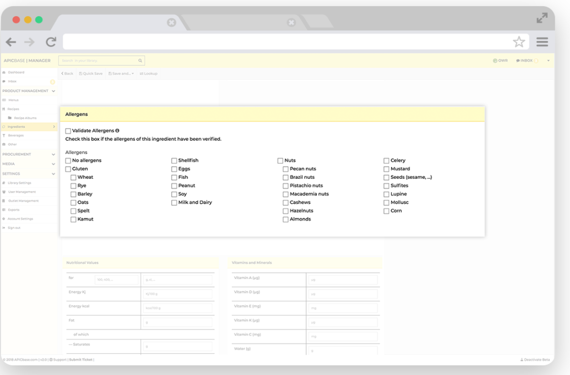Reload the page with refresh icon
Screen dimensions: 570x375
coord(51,42)
